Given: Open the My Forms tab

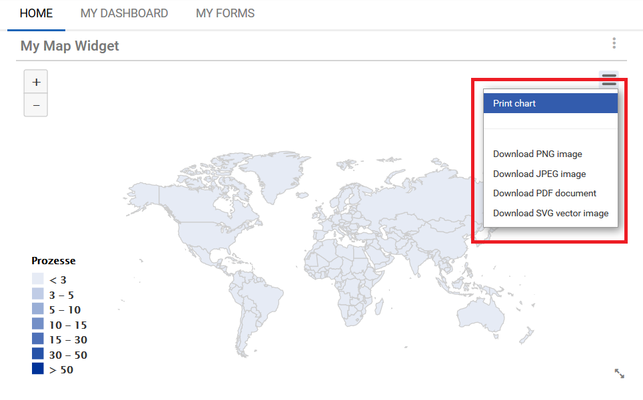Looking at the screenshot, I should (x=225, y=13).
